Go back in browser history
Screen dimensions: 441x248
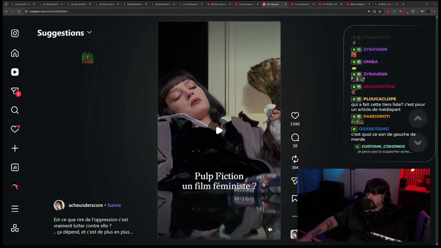[x=7, y=11]
